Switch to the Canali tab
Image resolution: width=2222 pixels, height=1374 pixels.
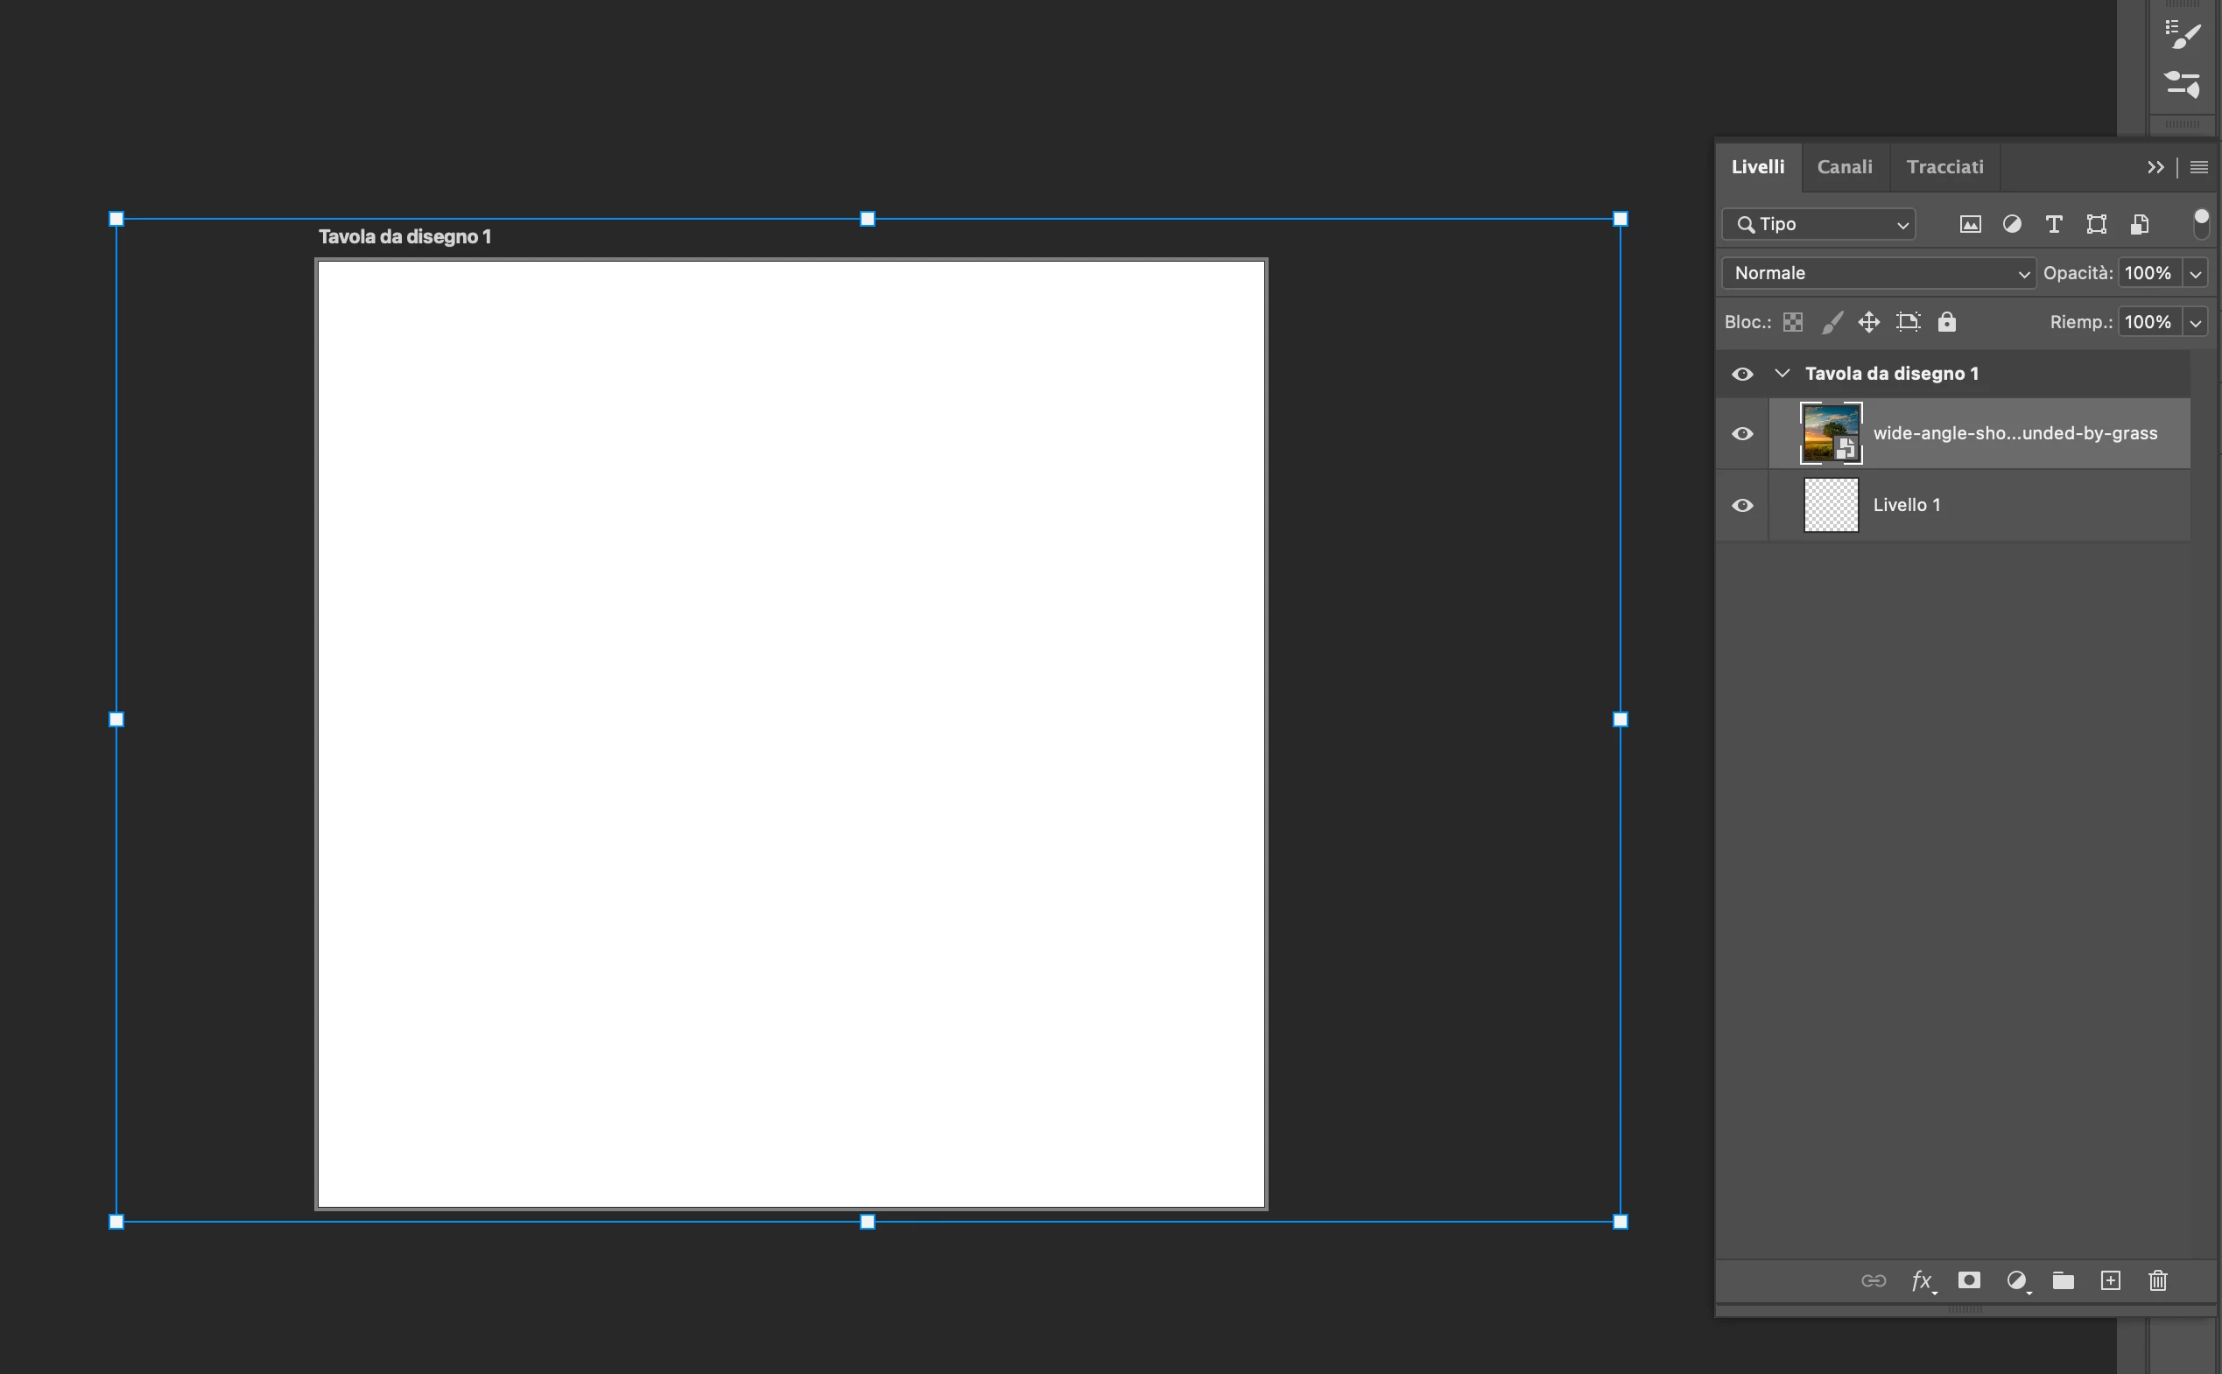pyautogui.click(x=1844, y=166)
